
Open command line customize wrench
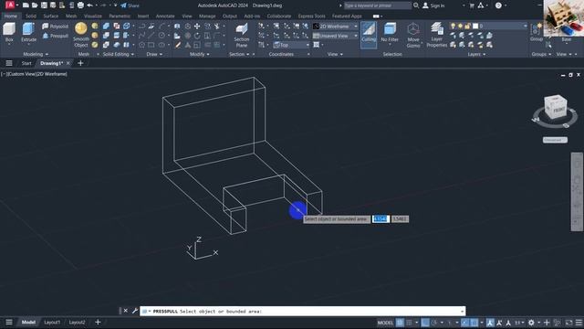tap(135, 311)
